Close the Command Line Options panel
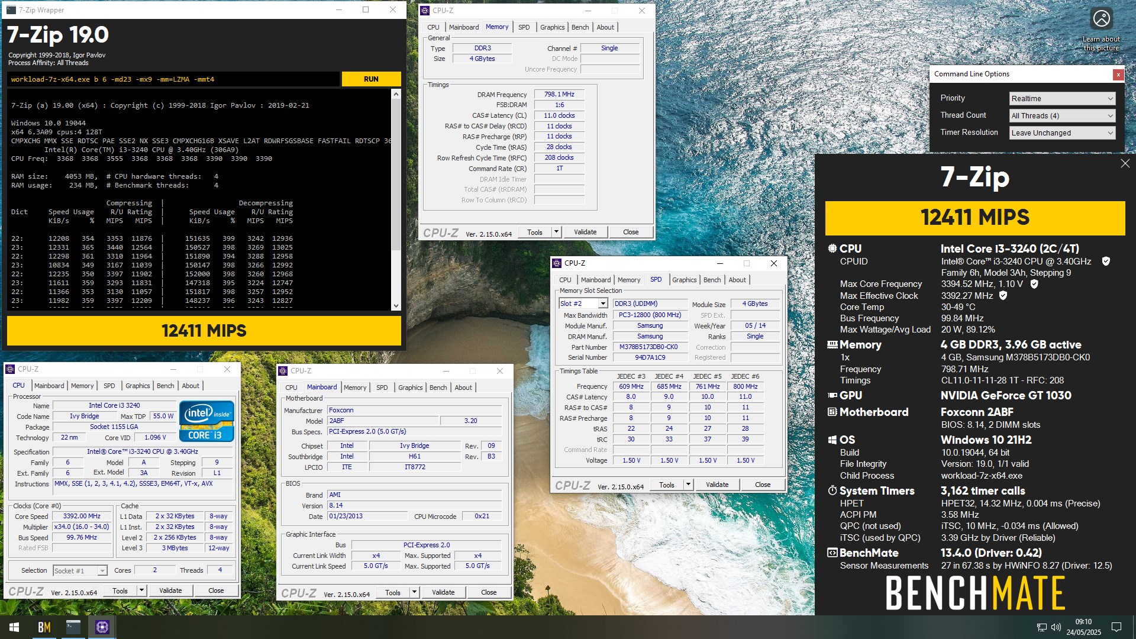1136x639 pixels. point(1118,75)
